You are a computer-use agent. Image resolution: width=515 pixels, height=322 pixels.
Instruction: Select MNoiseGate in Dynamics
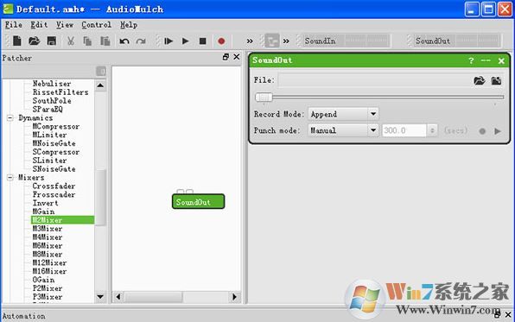[x=54, y=143]
